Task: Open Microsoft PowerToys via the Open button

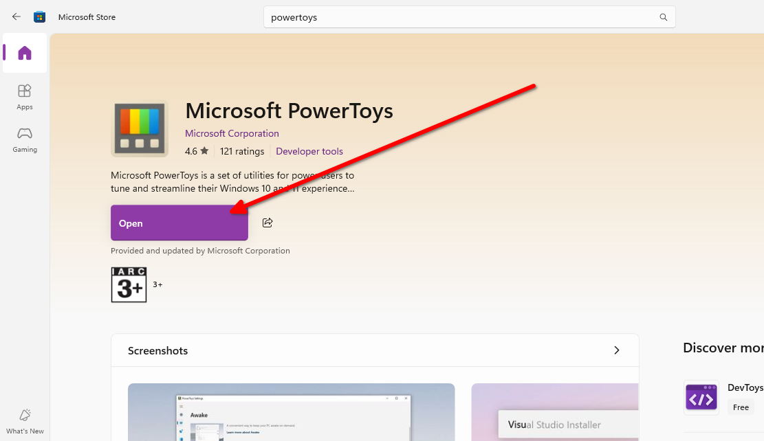Action: (x=179, y=222)
